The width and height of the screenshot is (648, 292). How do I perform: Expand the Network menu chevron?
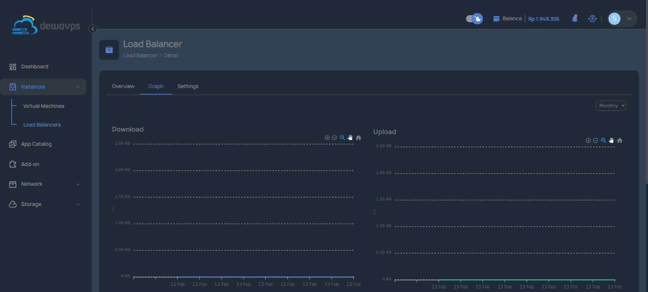tap(78, 184)
